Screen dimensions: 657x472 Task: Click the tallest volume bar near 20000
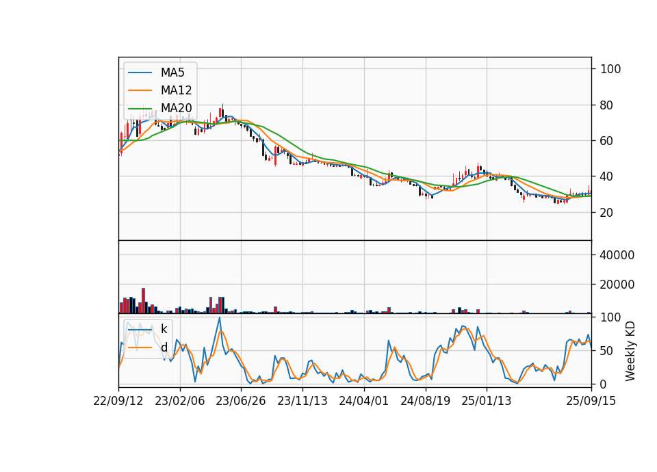pos(143,301)
